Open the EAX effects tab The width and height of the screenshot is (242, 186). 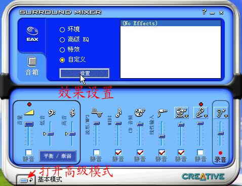pos(32,34)
